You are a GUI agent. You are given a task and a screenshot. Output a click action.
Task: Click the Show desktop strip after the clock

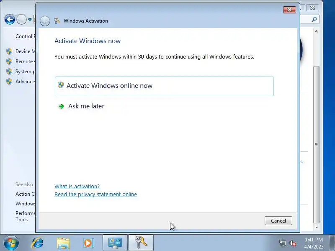332,243
